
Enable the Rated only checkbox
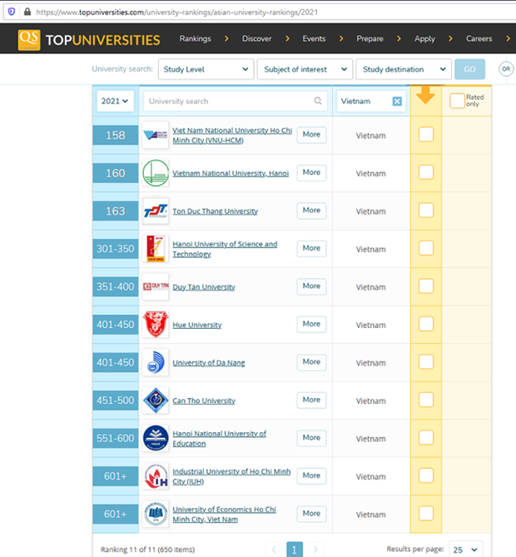click(x=457, y=101)
